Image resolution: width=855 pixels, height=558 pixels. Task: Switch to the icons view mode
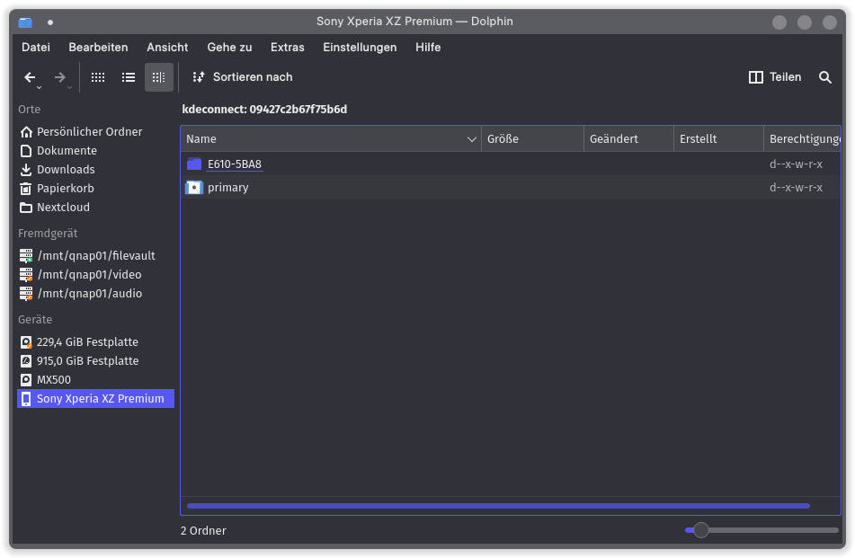click(98, 77)
